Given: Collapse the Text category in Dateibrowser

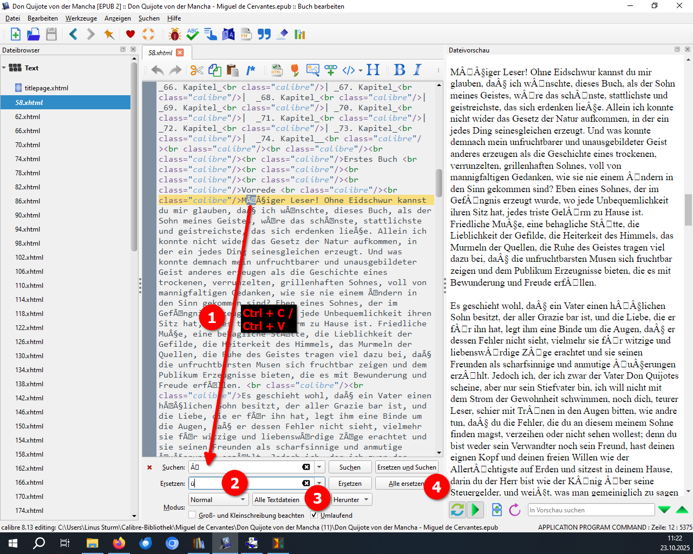Looking at the screenshot, I should click(x=4, y=68).
